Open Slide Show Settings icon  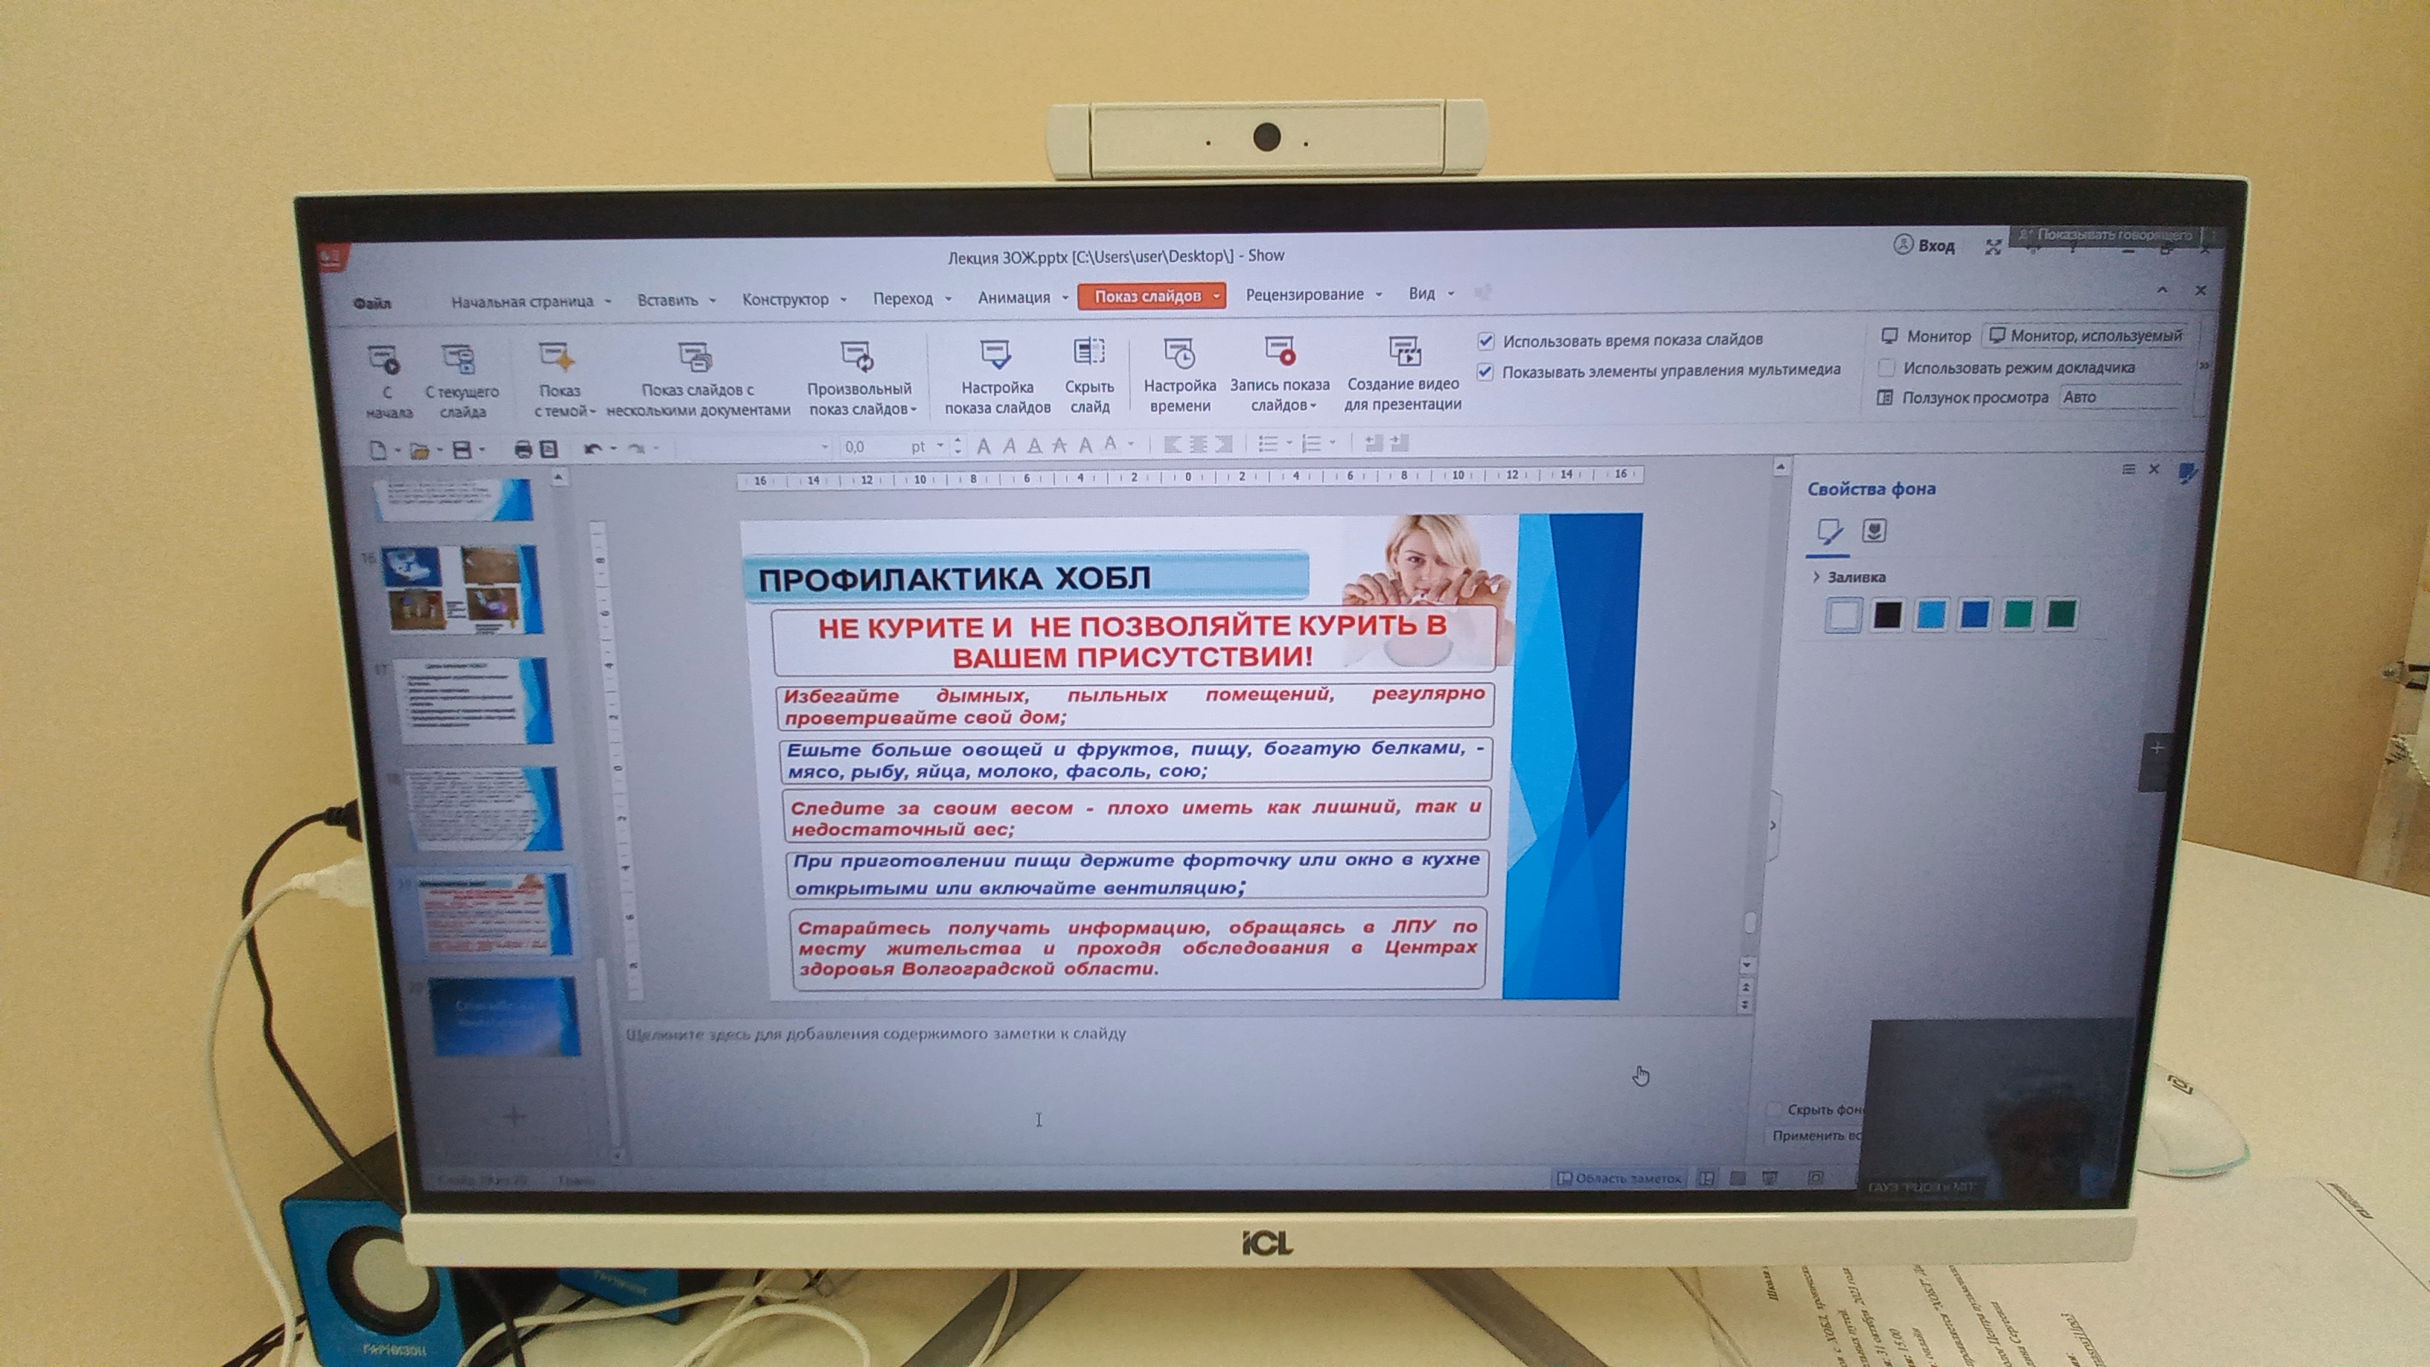click(996, 354)
